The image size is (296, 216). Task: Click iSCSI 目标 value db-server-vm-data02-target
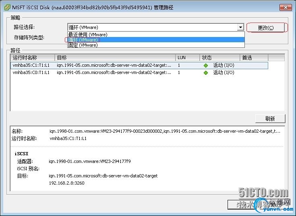(x=103, y=176)
